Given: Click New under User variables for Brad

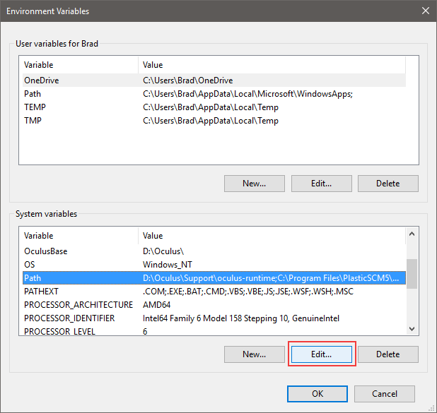Looking at the screenshot, I should [254, 184].
